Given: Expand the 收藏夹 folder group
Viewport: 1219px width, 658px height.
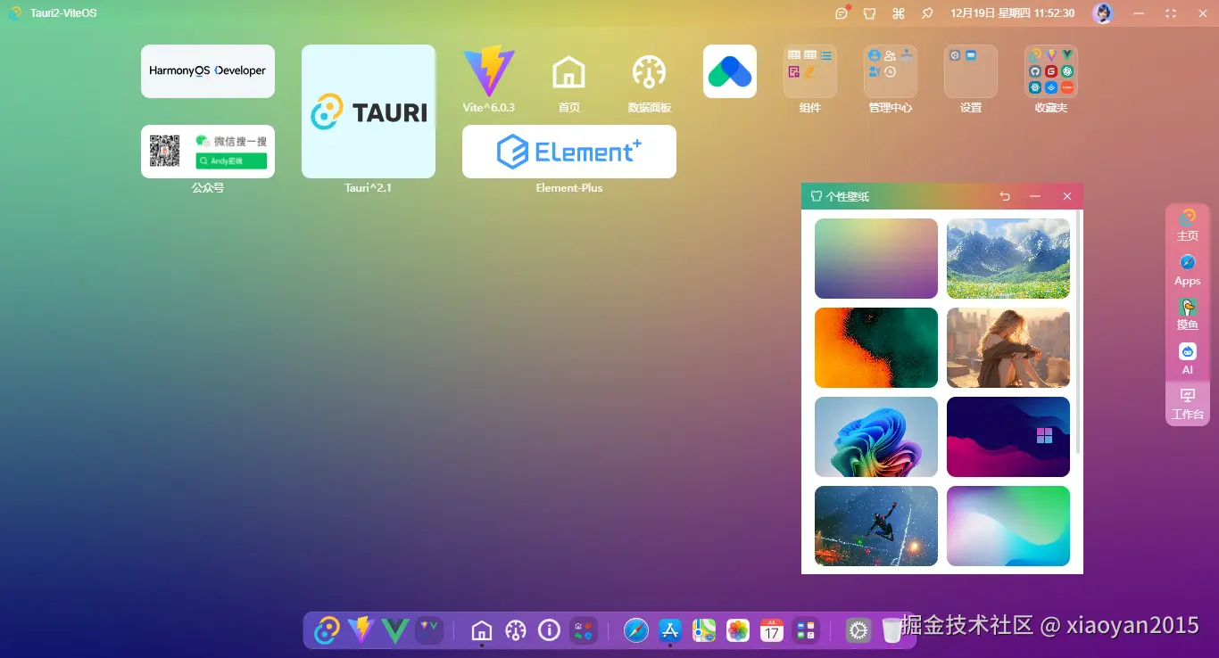Looking at the screenshot, I should click(x=1050, y=71).
